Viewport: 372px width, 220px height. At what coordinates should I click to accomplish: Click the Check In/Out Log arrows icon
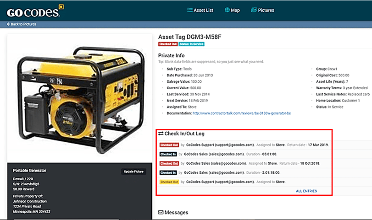[161, 134]
